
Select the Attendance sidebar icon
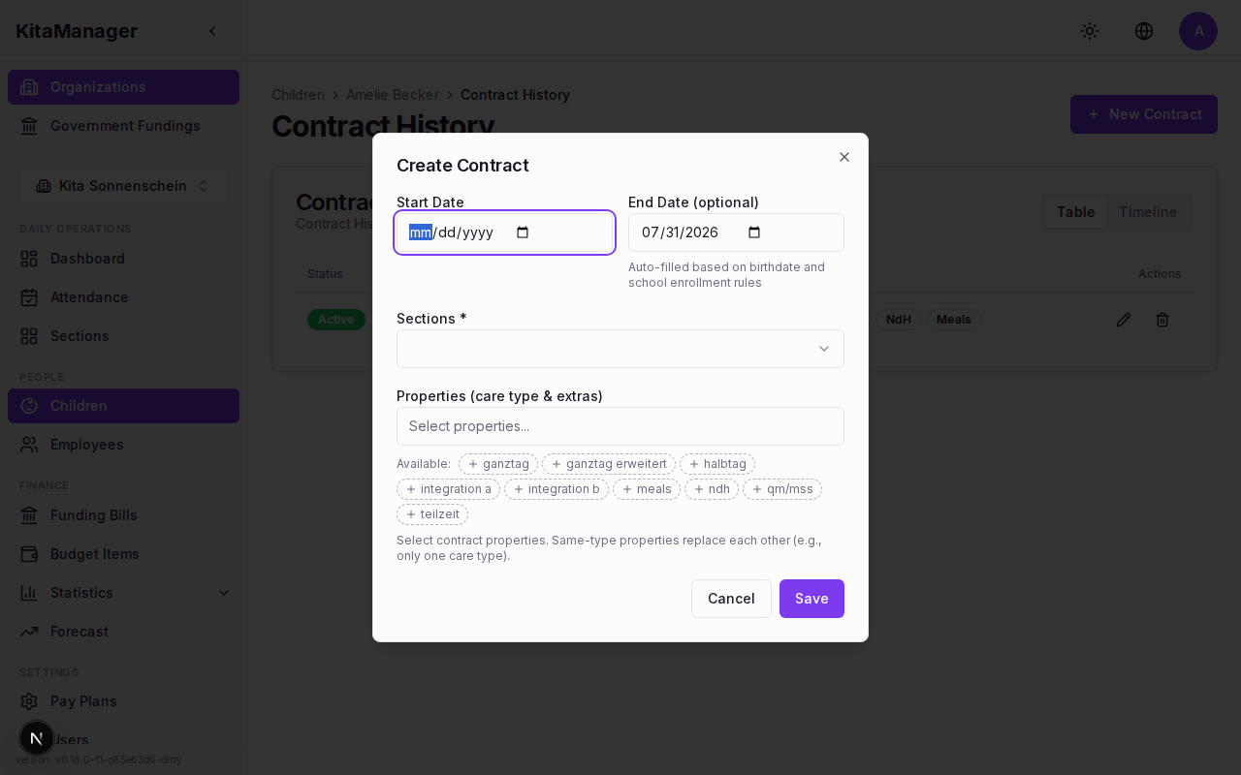pyautogui.click(x=30, y=297)
